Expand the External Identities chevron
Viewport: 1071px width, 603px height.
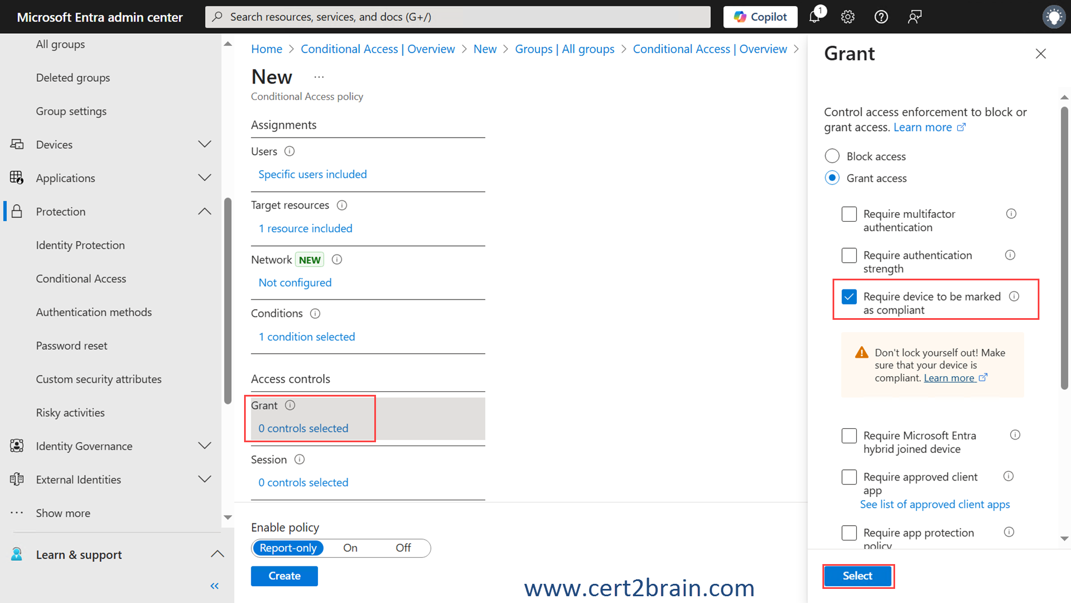tap(205, 479)
